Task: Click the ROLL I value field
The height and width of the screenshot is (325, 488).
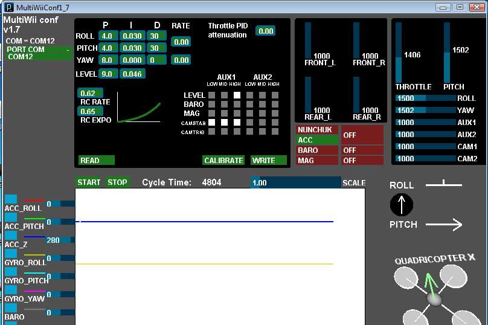Action: (132, 36)
